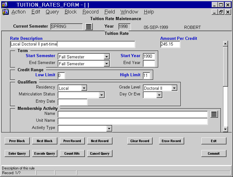Open the Record menu
The height and width of the screenshot is (177, 233).
pos(91,12)
